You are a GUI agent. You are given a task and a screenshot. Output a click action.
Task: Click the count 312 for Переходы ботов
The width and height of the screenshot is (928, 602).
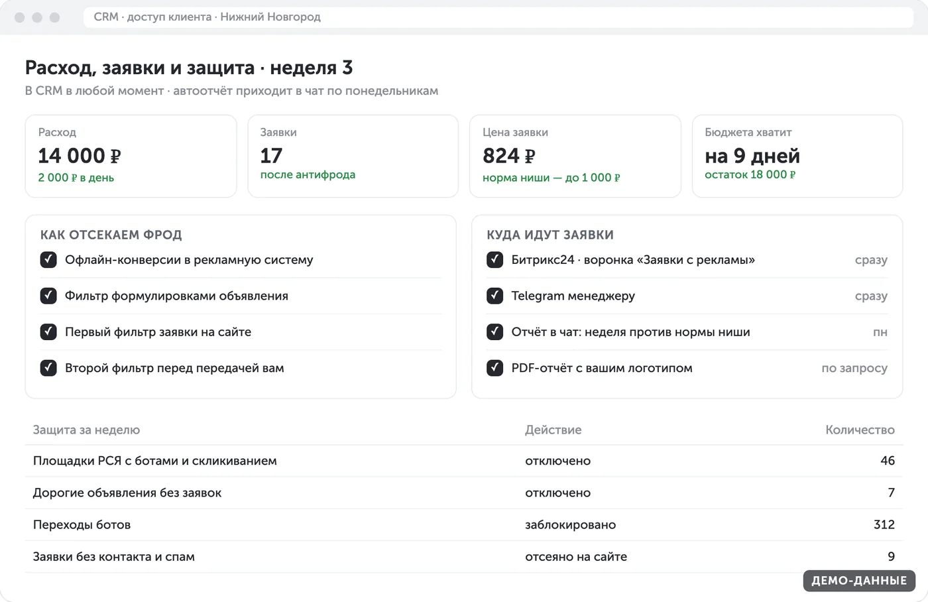(884, 524)
